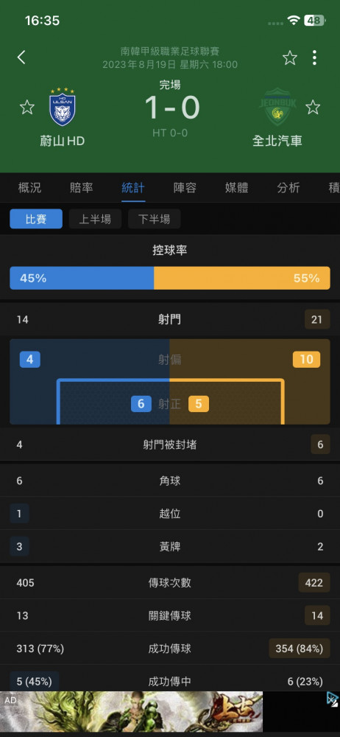
Task: Open the Jeonbuk team crest
Action: pyautogui.click(x=277, y=107)
